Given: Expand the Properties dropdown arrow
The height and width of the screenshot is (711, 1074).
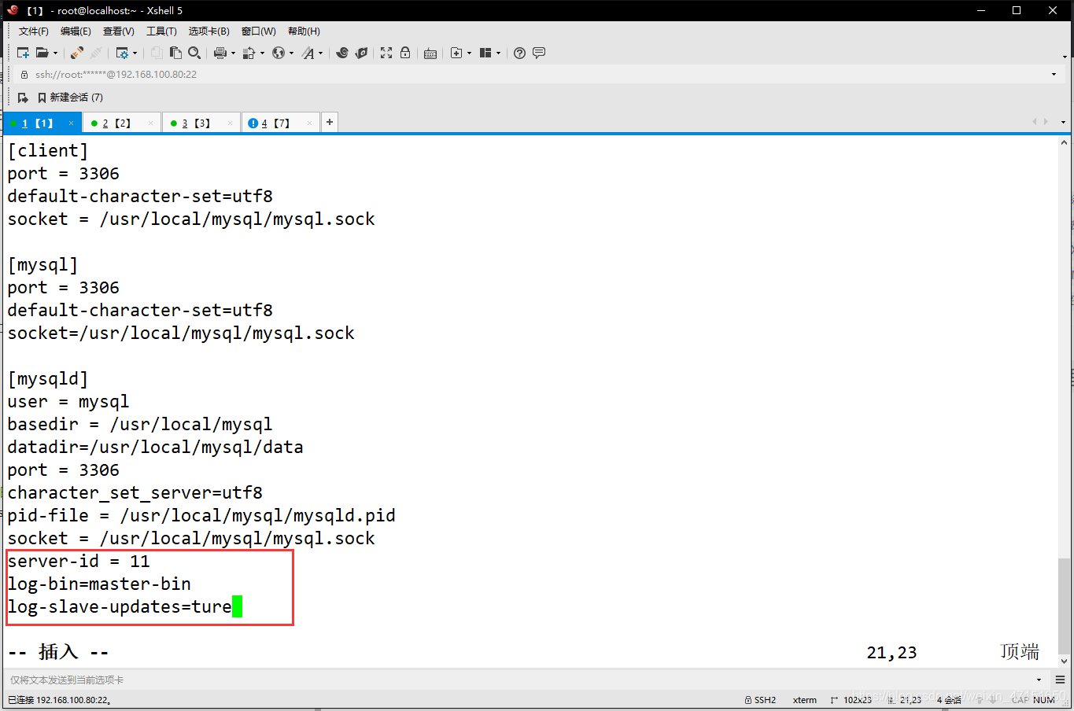Looking at the screenshot, I should (x=135, y=53).
